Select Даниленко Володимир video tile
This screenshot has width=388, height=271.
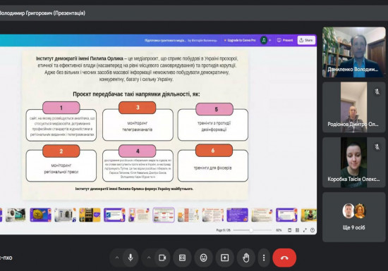[354, 52]
